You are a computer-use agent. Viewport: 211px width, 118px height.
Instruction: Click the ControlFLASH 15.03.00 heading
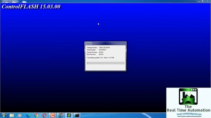31,7
